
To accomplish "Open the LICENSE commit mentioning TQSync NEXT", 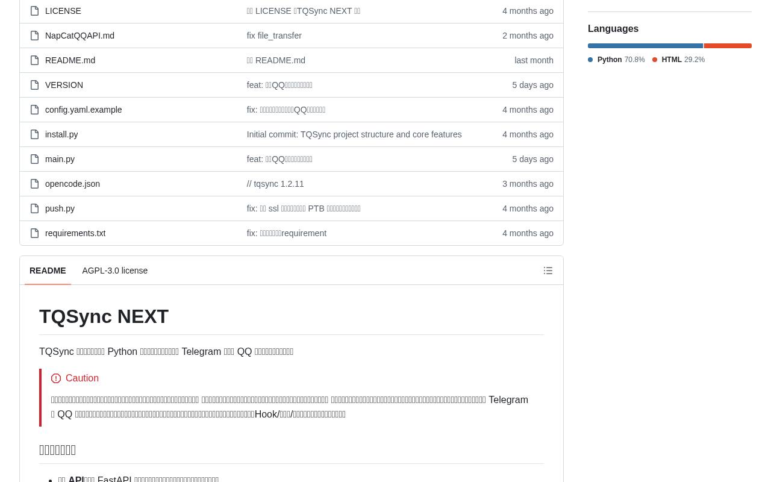I will [304, 11].
